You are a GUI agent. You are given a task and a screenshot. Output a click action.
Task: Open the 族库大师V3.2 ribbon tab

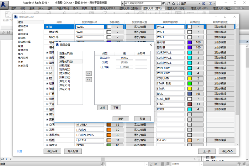click(x=108, y=8)
